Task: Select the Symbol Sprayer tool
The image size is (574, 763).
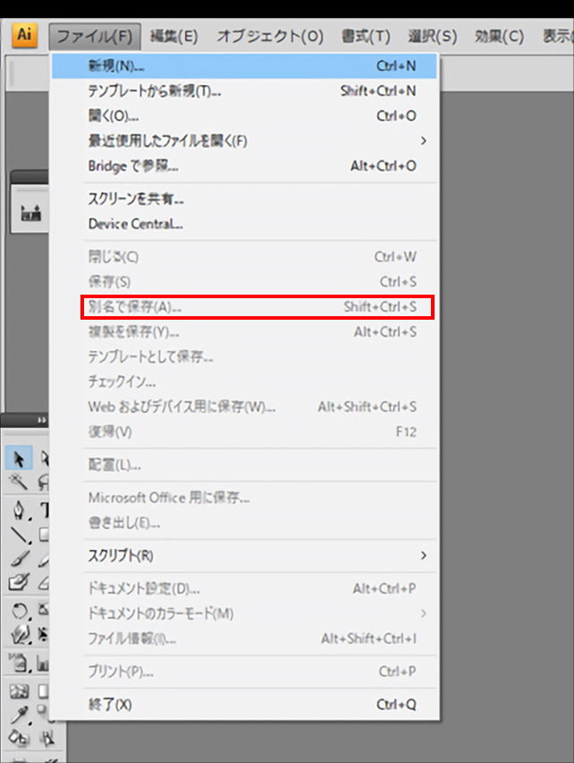Action: click(x=20, y=663)
